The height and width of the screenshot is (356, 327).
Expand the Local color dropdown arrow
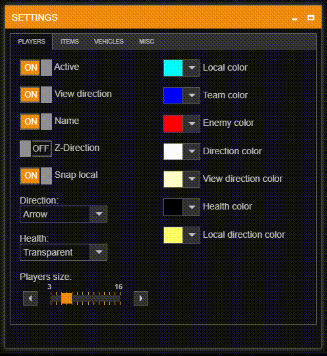[x=192, y=68]
